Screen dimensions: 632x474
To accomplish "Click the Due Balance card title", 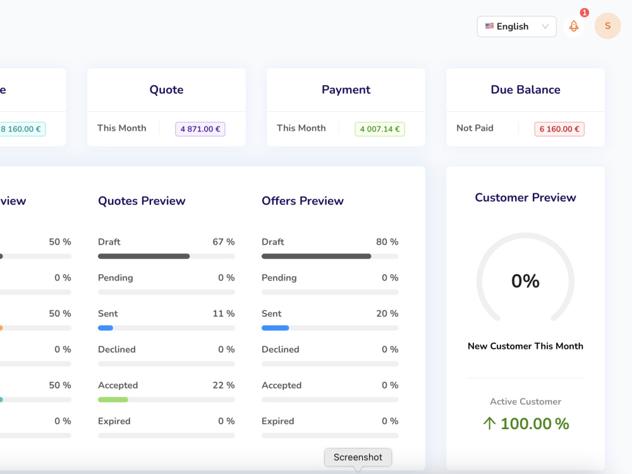I will click(525, 90).
